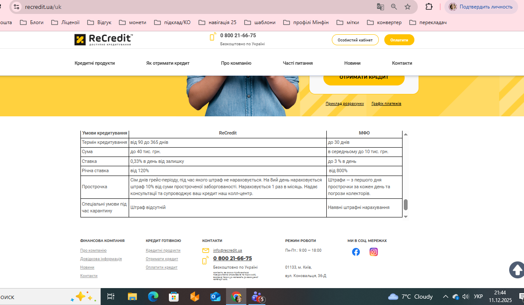Click footer Новини link

[87, 267]
